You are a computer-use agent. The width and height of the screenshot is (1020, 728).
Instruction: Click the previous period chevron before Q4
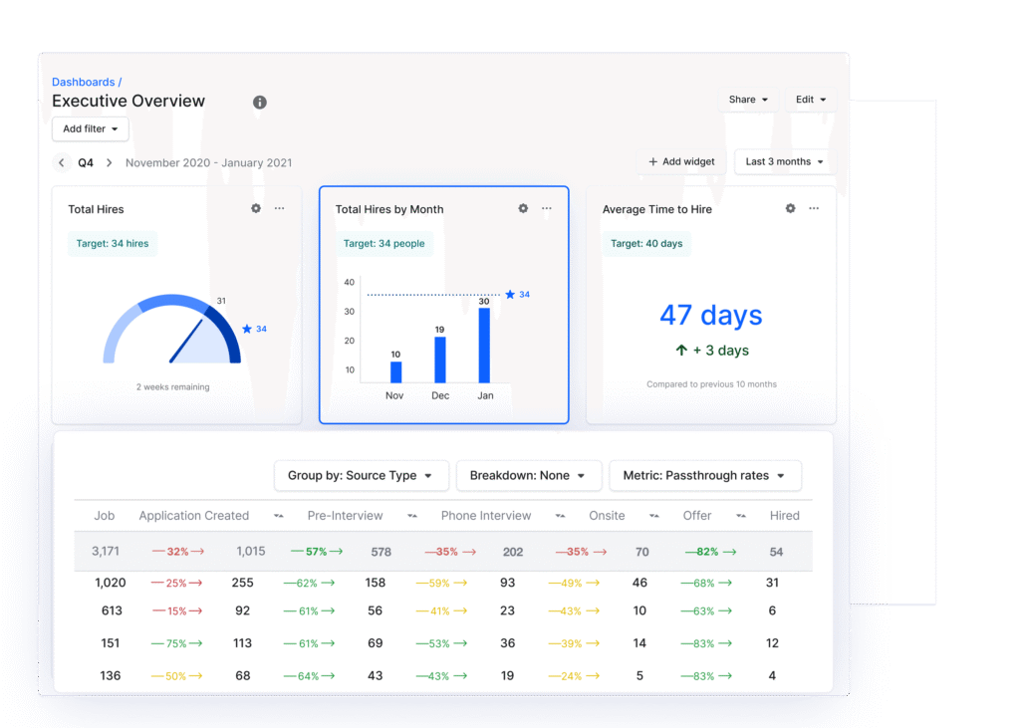click(61, 161)
